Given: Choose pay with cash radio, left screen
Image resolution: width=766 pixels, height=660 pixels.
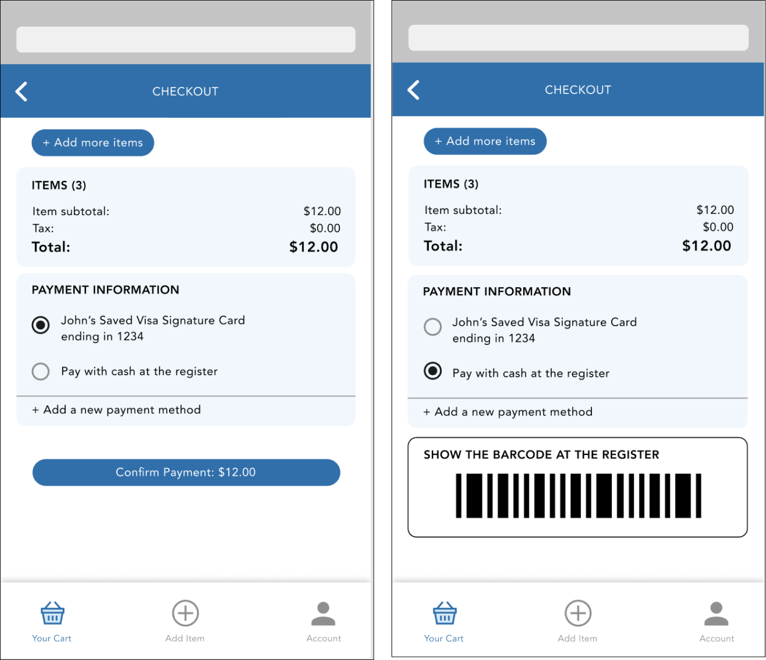Looking at the screenshot, I should pos(41,371).
